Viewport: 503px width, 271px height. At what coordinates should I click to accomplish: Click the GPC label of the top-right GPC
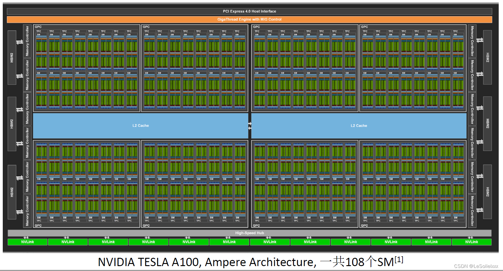click(x=365, y=27)
